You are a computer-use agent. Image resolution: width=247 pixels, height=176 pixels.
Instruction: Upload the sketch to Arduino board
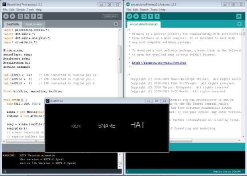(x=136, y=16)
